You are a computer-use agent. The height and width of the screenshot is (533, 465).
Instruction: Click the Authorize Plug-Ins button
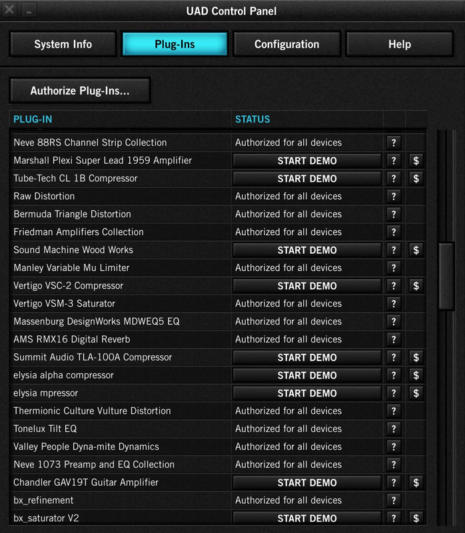(x=80, y=91)
